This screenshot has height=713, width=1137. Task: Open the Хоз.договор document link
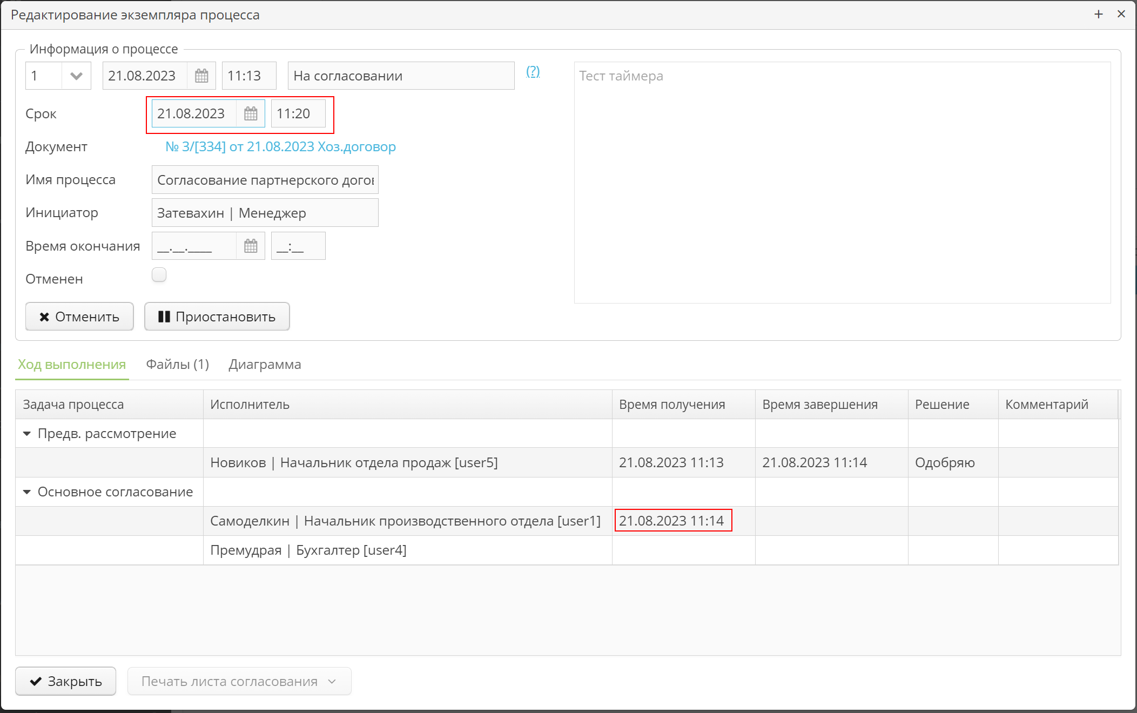(280, 147)
